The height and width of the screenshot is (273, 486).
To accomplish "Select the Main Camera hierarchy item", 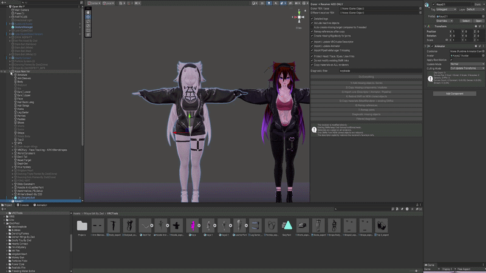I will tap(22, 10).
